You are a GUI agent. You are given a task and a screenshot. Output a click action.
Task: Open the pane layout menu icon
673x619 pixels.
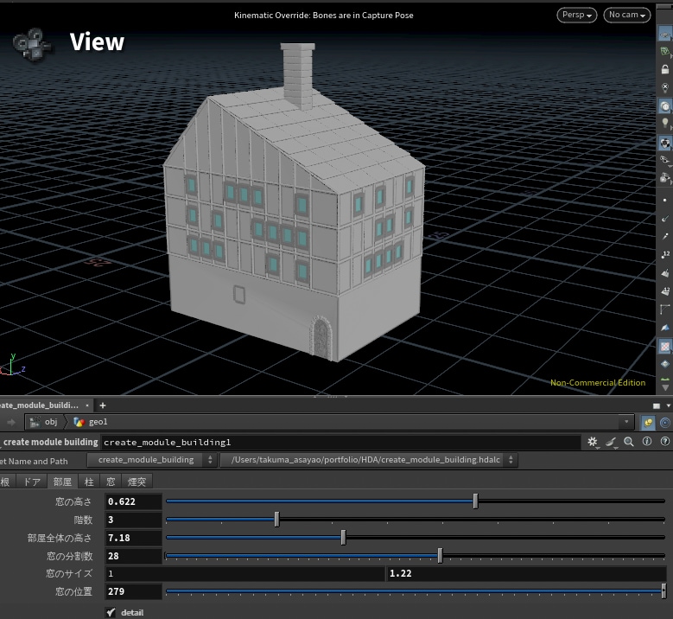click(x=657, y=405)
